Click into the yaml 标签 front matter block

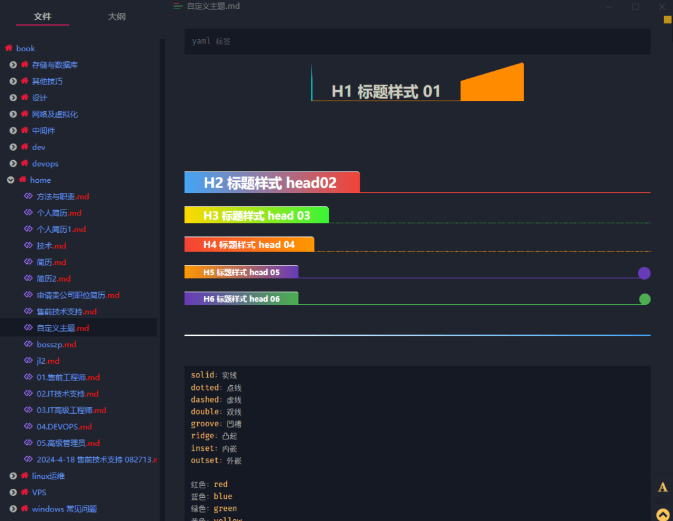(x=417, y=41)
